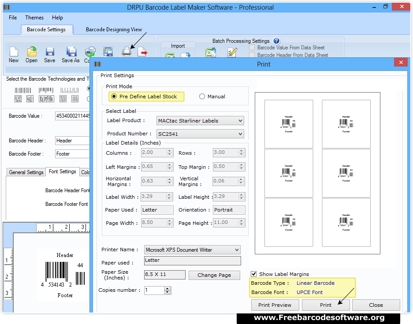The image size is (413, 324).
Task: Click the Save As icon
Action: tap(71, 52)
